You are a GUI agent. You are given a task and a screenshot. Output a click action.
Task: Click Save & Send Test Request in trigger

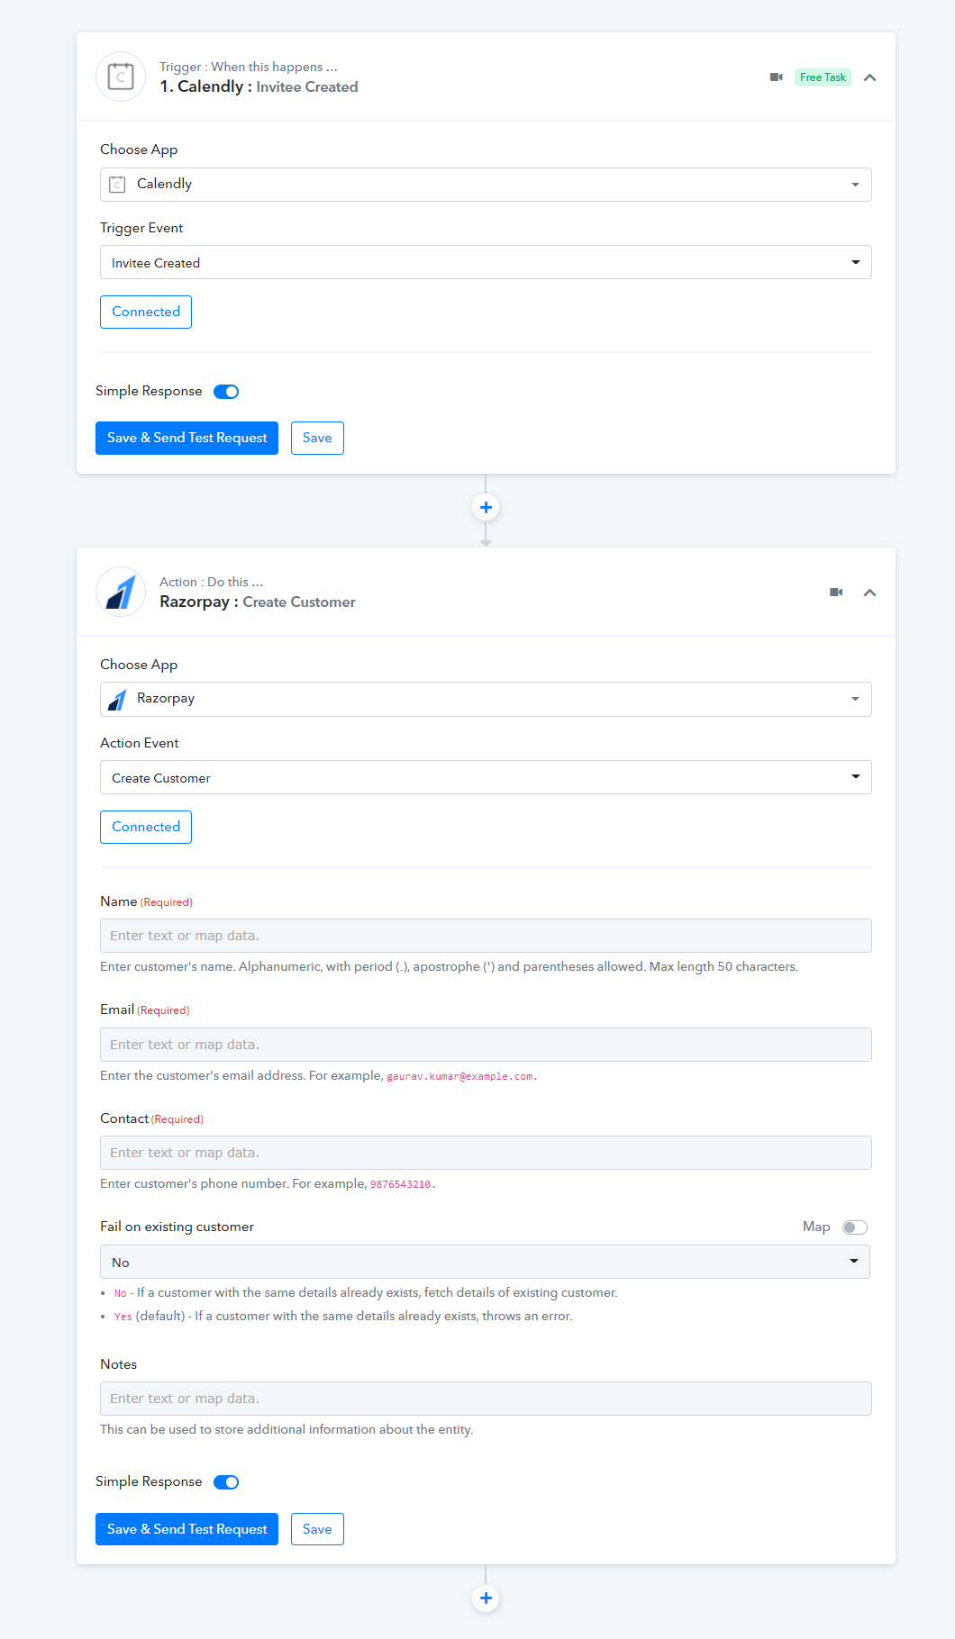coord(186,439)
